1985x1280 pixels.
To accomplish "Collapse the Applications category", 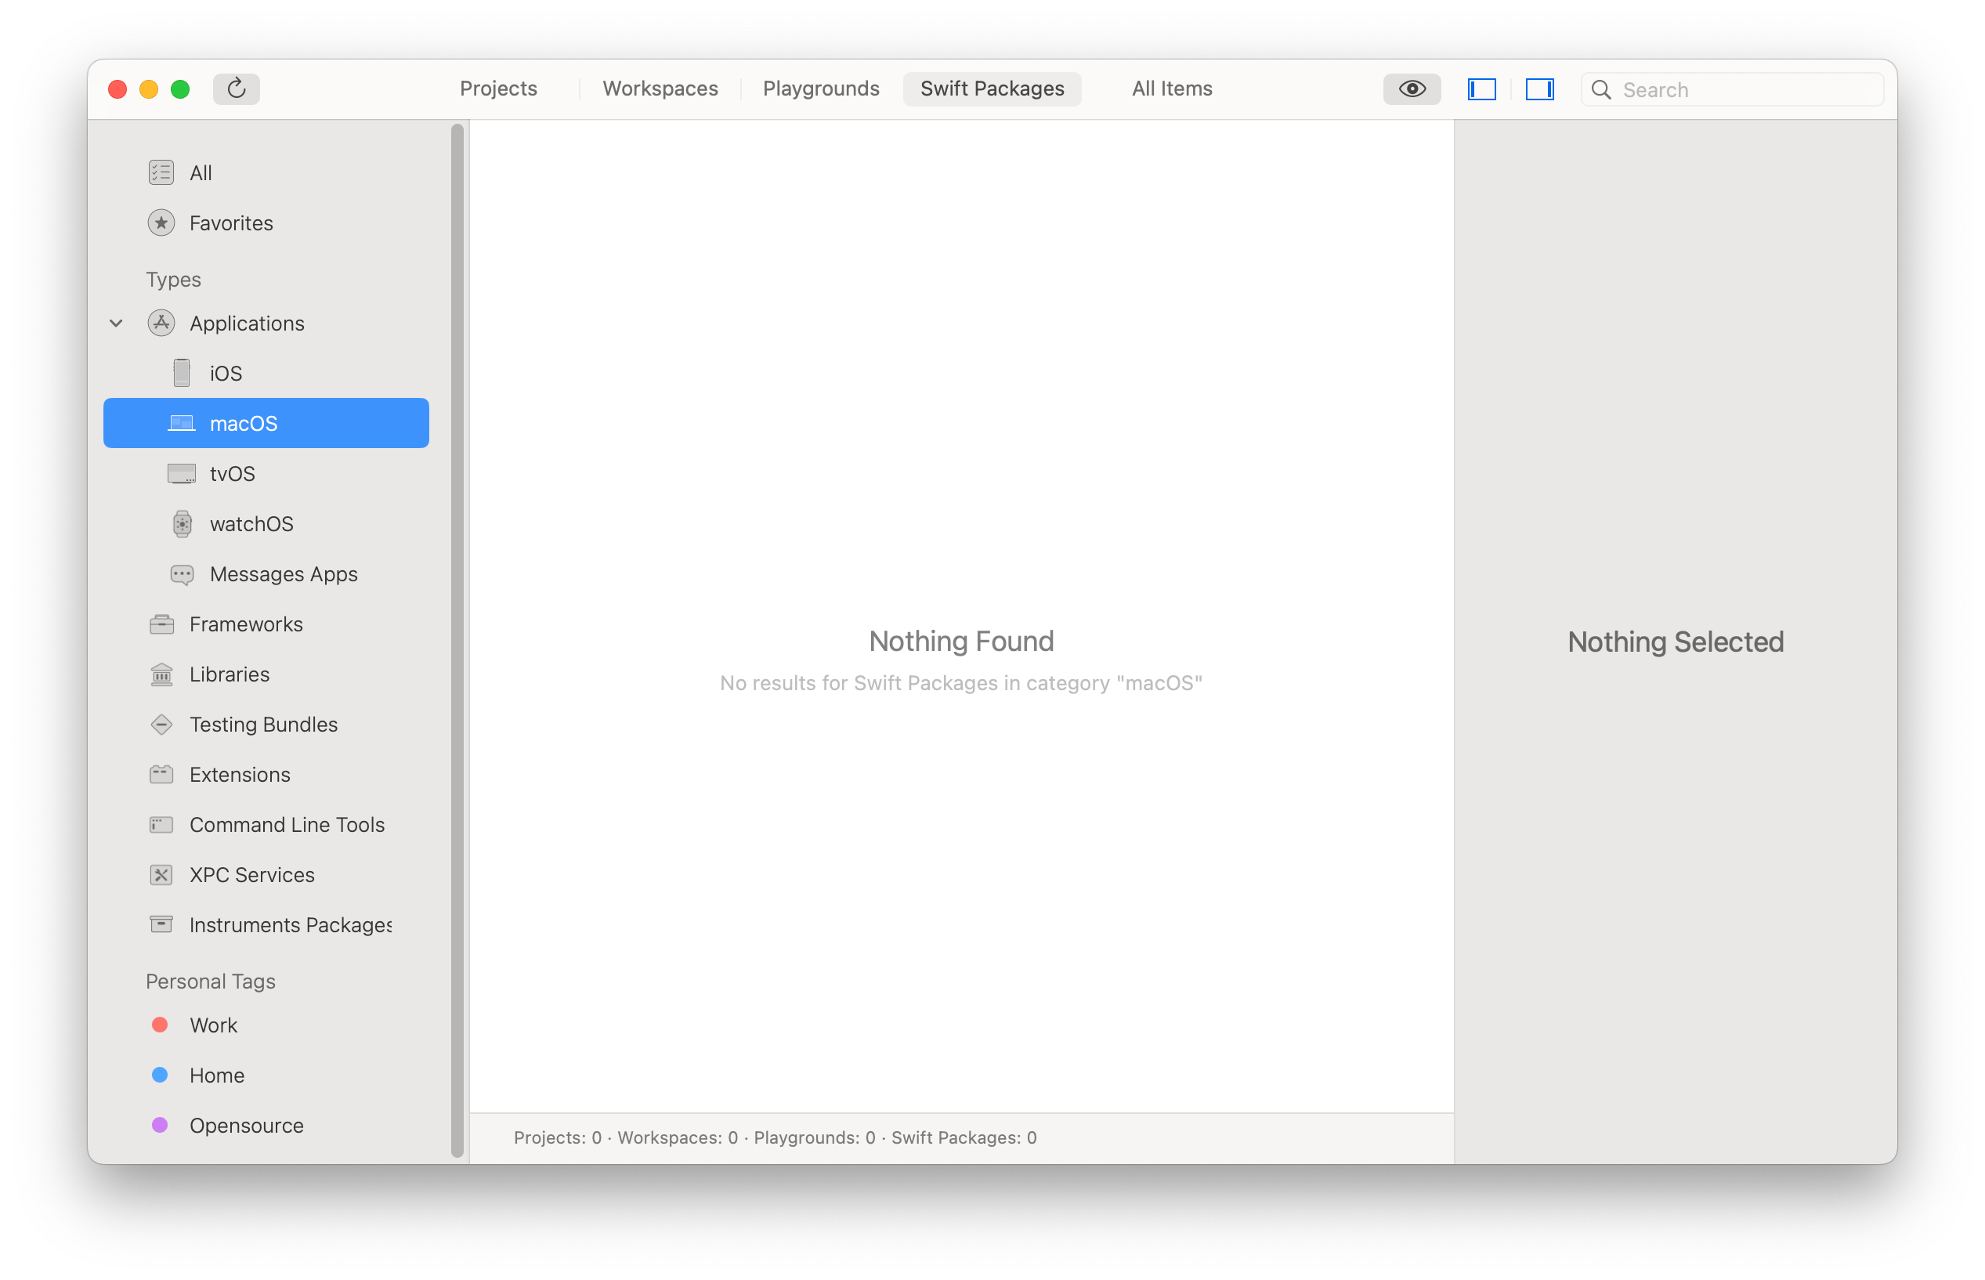I will (x=116, y=324).
